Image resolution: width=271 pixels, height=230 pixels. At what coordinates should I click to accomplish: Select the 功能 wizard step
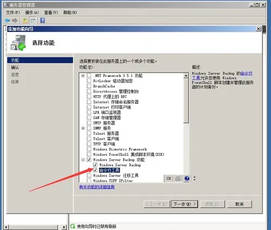click(x=40, y=60)
